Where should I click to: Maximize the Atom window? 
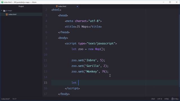[170, 2]
